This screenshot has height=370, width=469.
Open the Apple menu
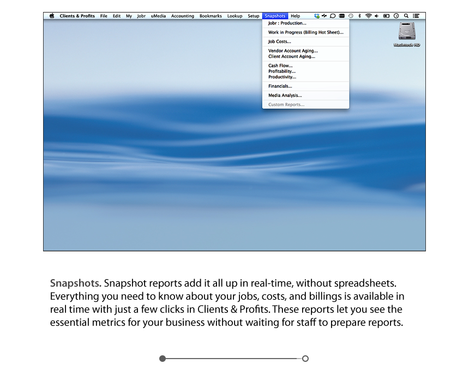click(52, 16)
